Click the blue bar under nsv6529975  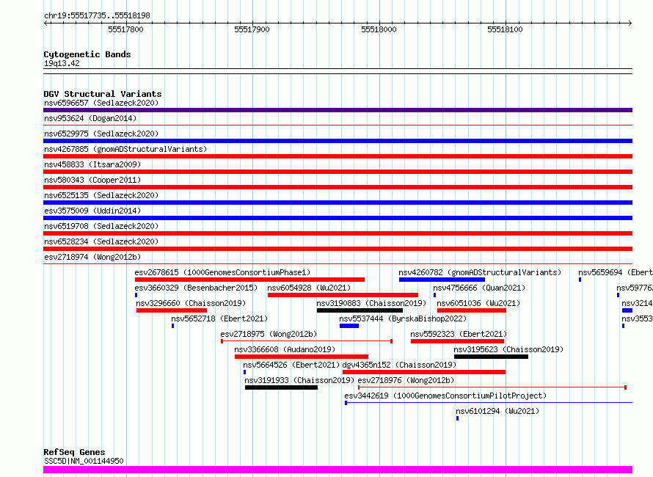(338, 141)
